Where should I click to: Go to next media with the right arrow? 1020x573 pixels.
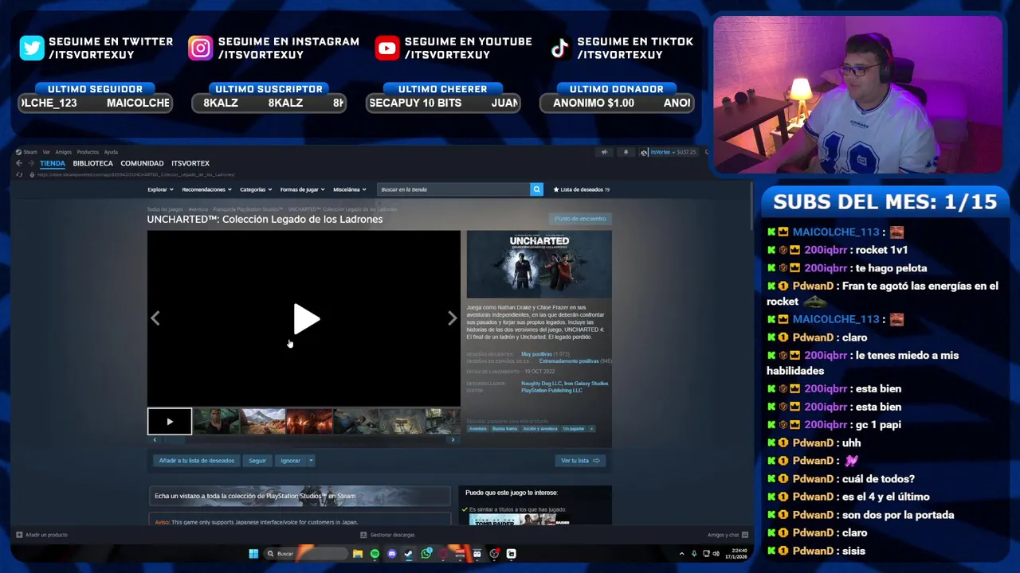(x=452, y=318)
